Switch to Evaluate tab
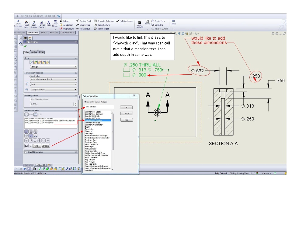The width and height of the screenshot is (292, 226). (54, 33)
